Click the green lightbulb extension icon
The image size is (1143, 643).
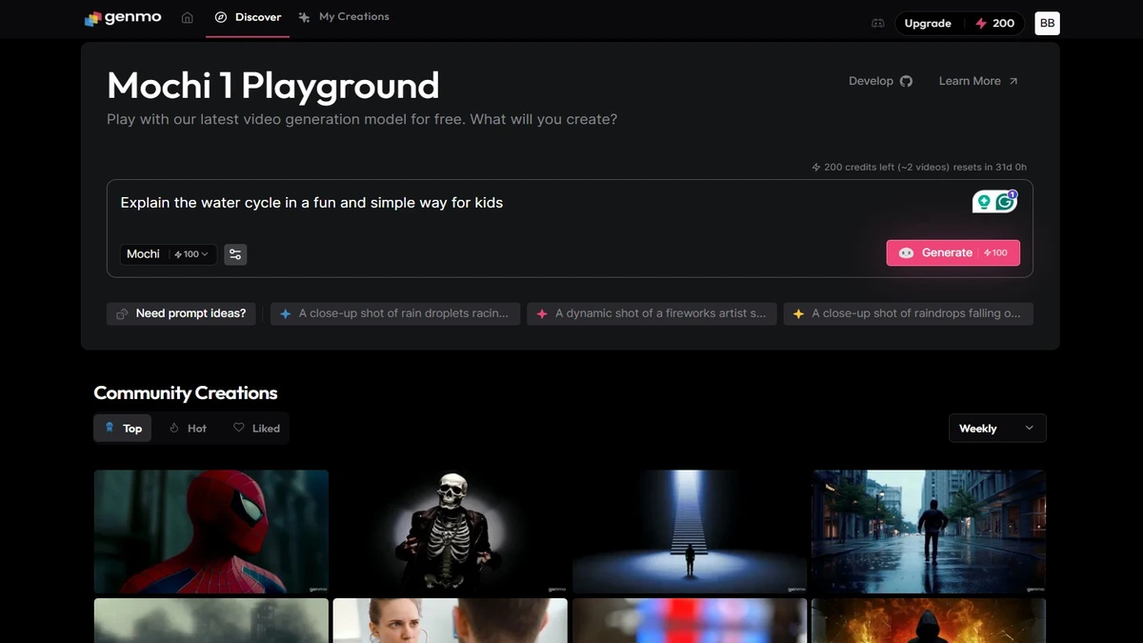984,202
